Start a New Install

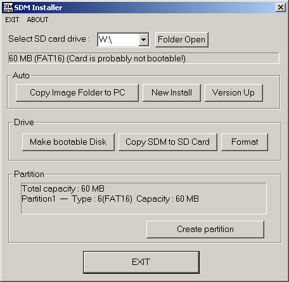172,93
